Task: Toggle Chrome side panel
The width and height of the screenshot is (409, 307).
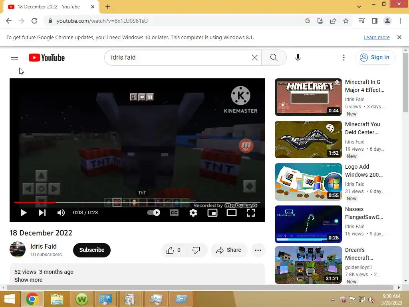Action: click(x=375, y=21)
